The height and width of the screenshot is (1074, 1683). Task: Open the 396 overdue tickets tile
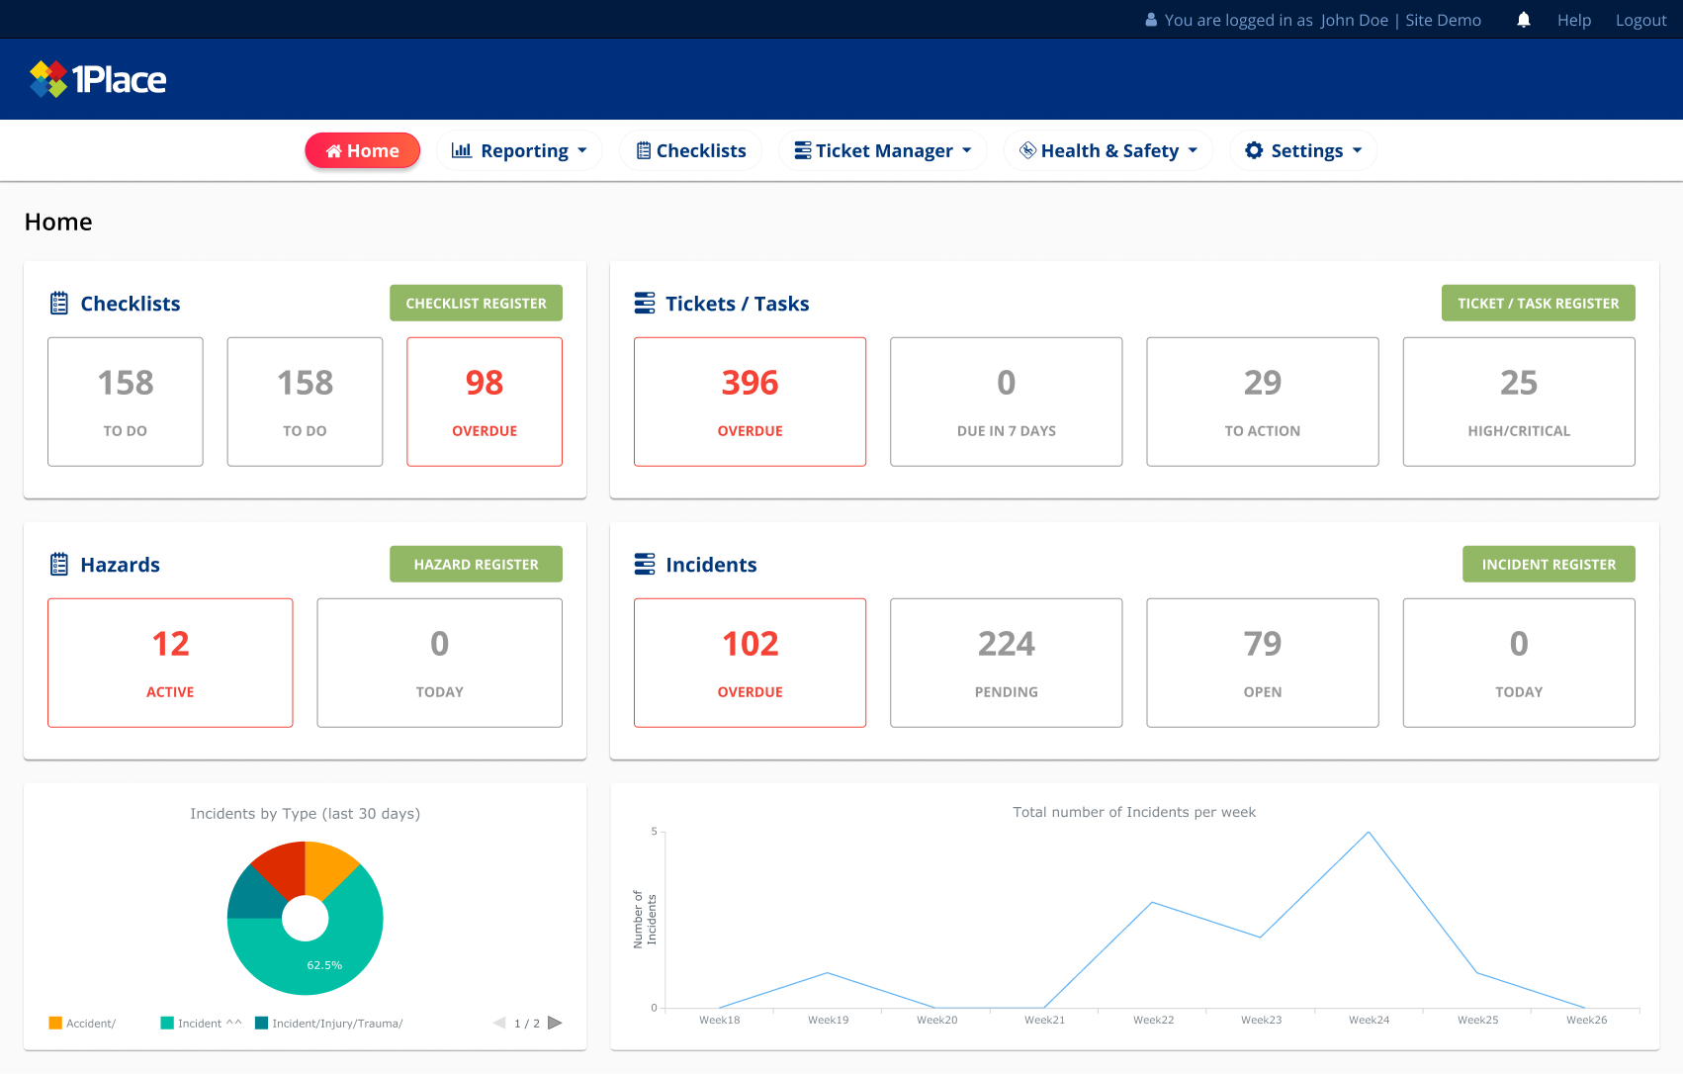pyautogui.click(x=750, y=402)
